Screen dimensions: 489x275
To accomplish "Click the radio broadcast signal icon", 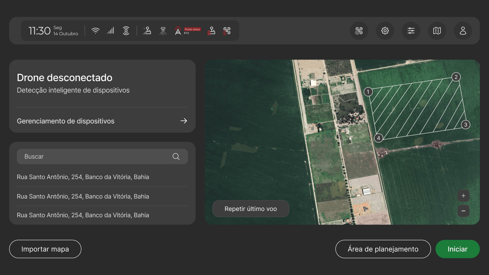I will point(126,31).
